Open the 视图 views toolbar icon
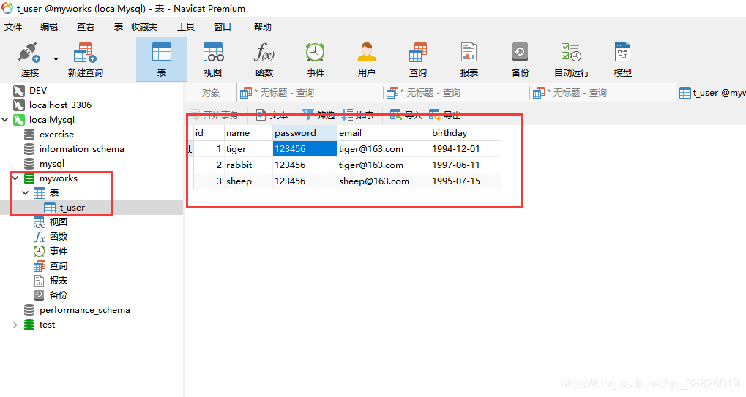Viewport: 746px width, 397px height. click(212, 60)
